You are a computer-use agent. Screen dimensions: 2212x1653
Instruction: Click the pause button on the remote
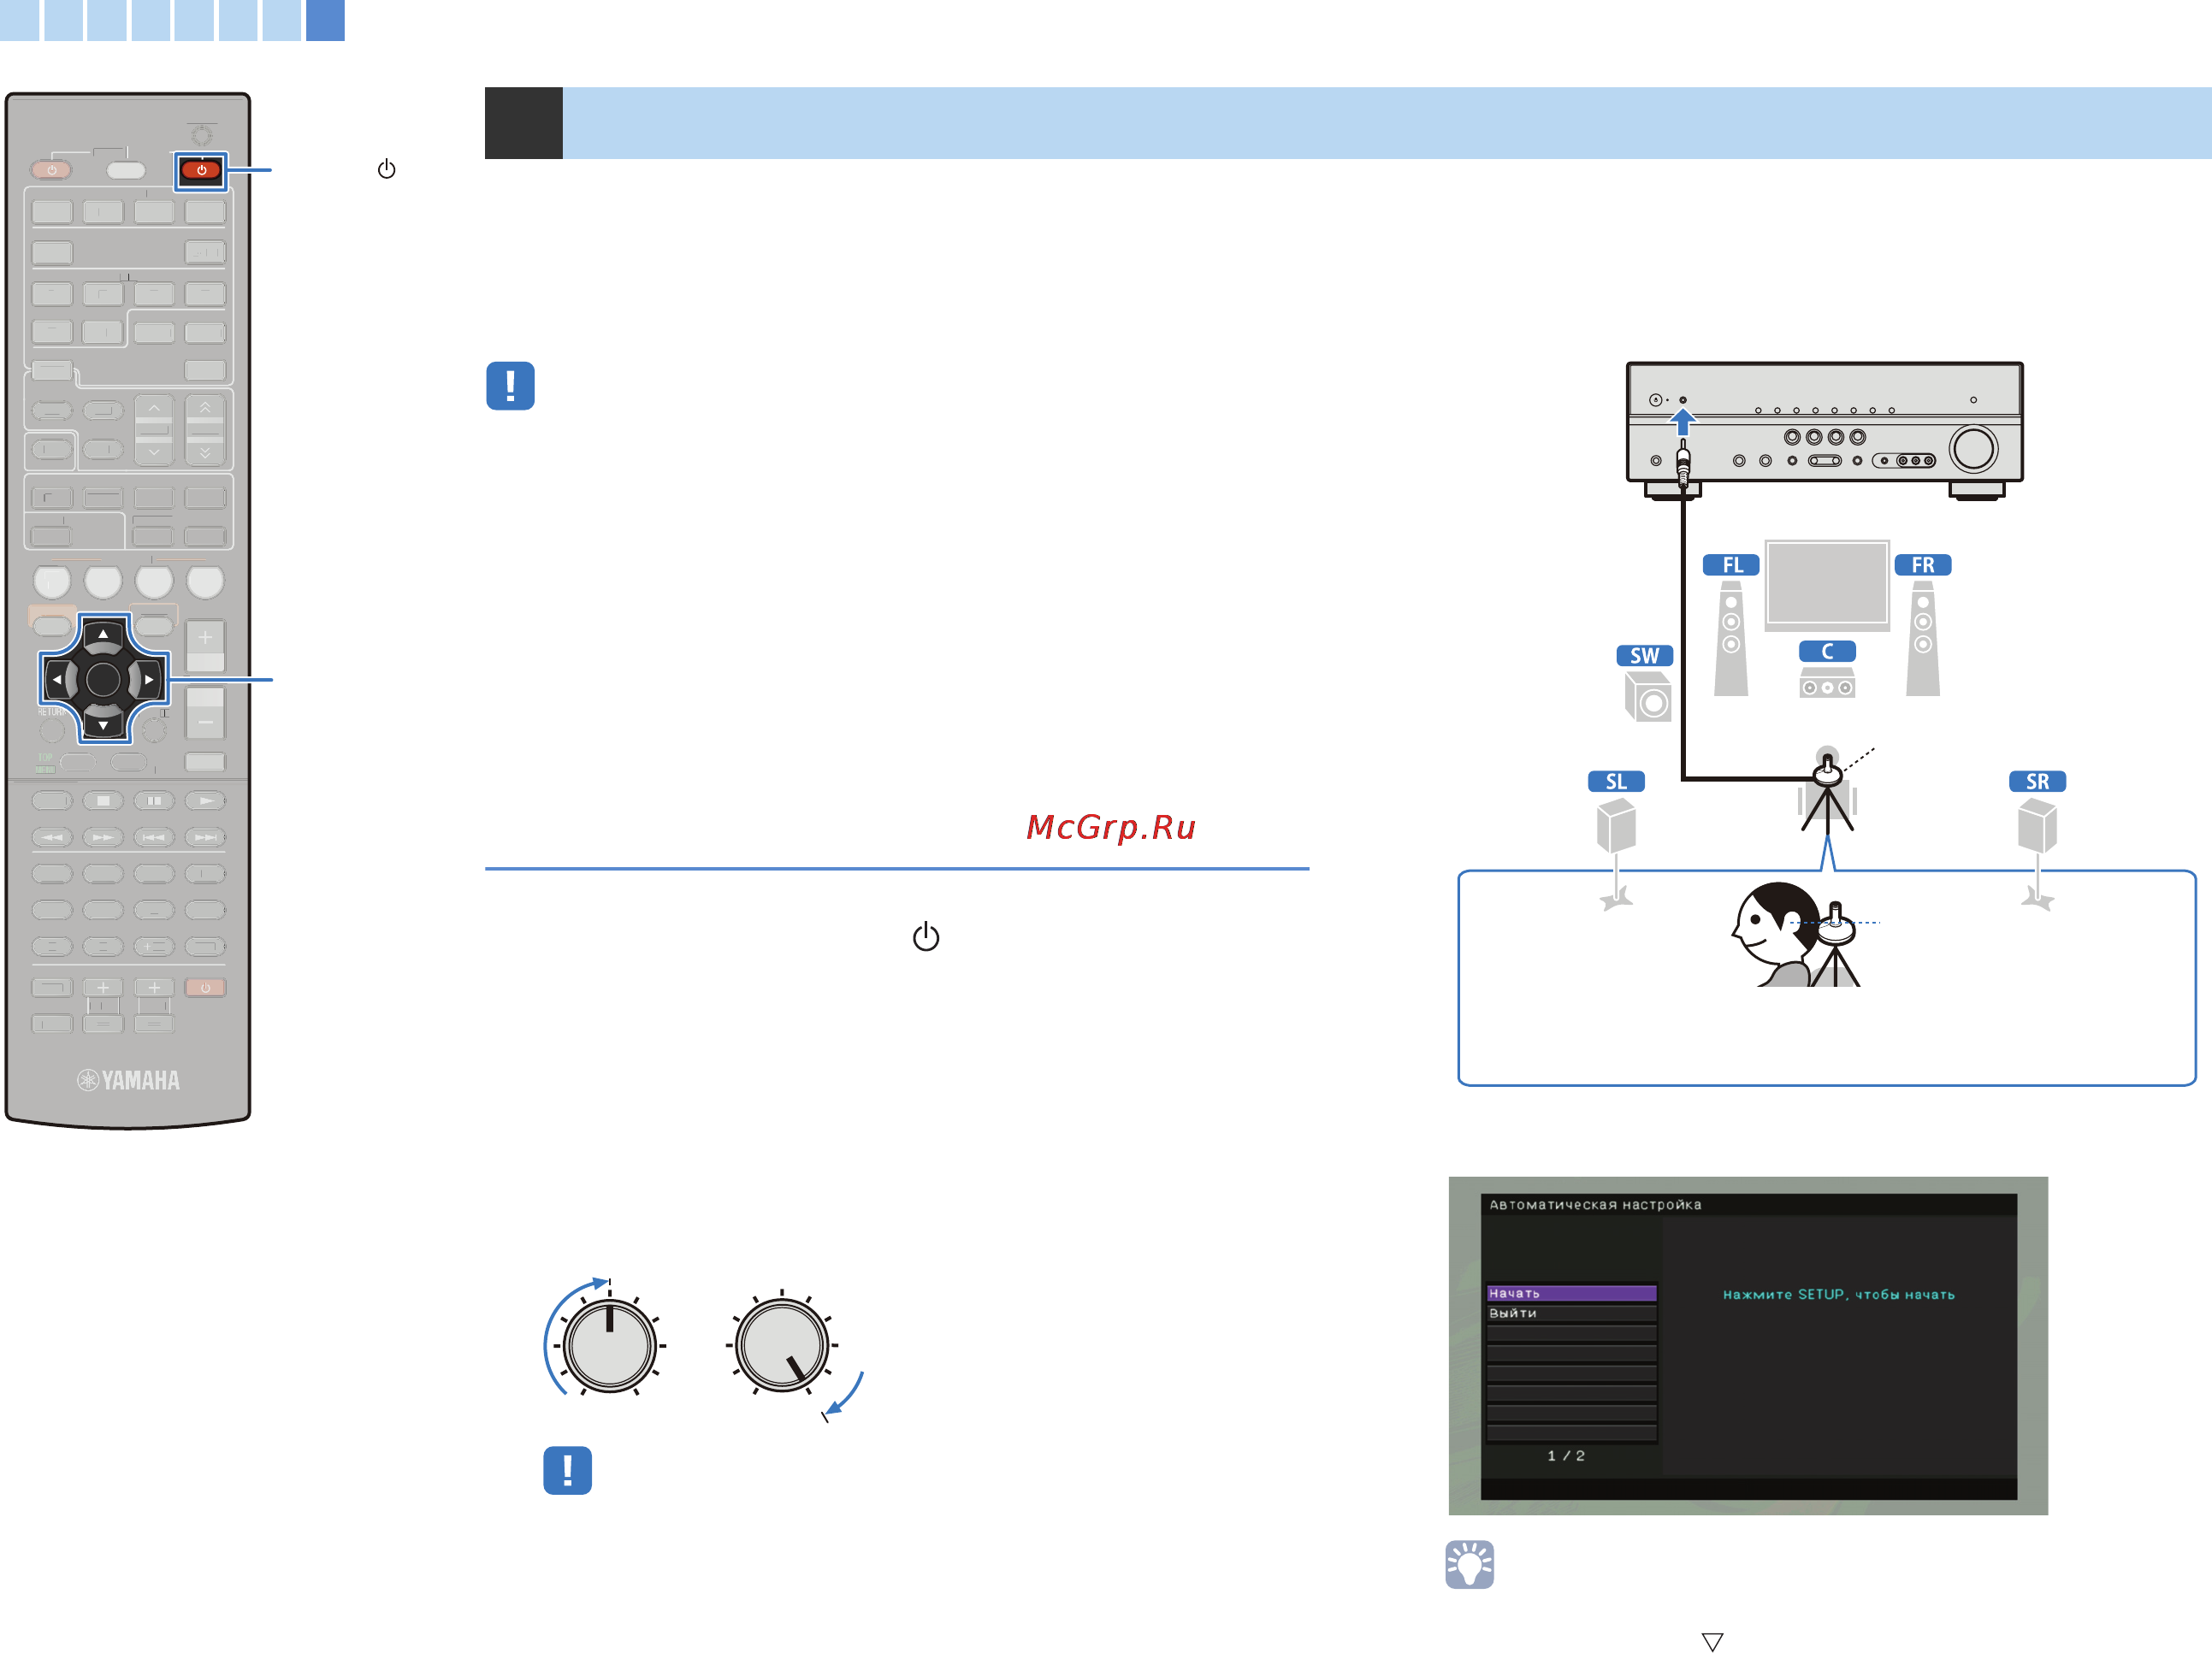pyautogui.click(x=154, y=801)
